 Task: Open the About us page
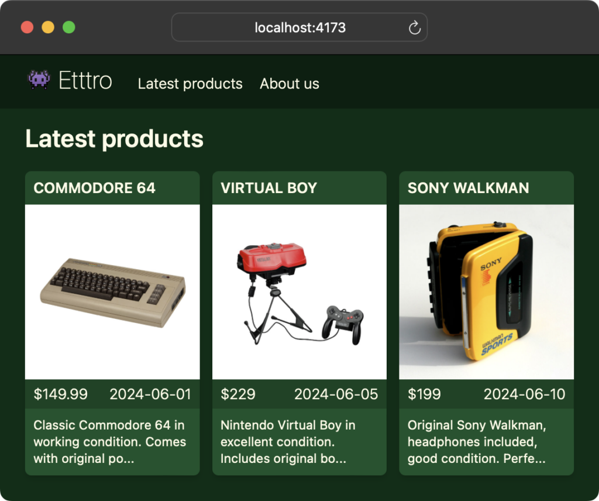tap(290, 84)
